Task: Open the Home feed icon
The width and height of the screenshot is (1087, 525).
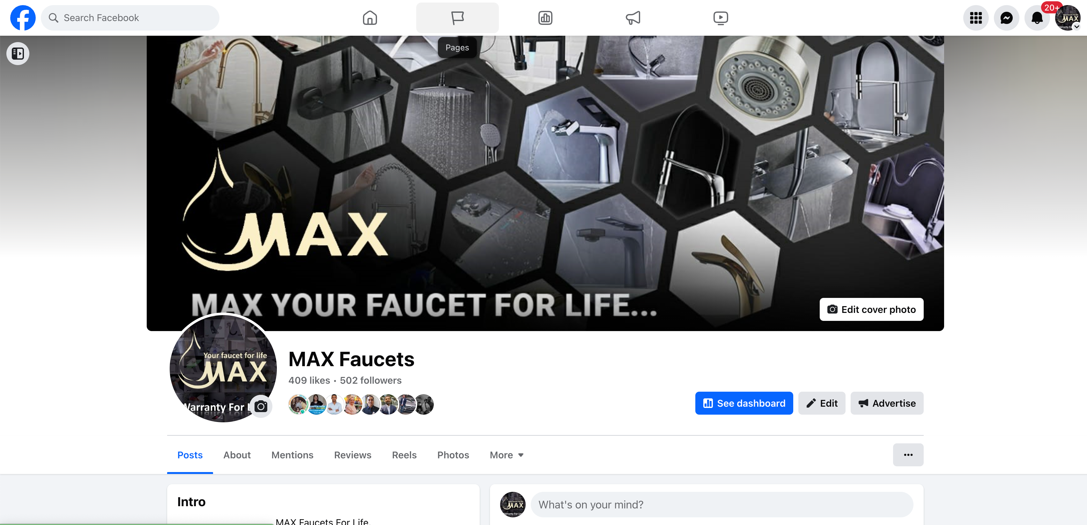Action: tap(370, 18)
